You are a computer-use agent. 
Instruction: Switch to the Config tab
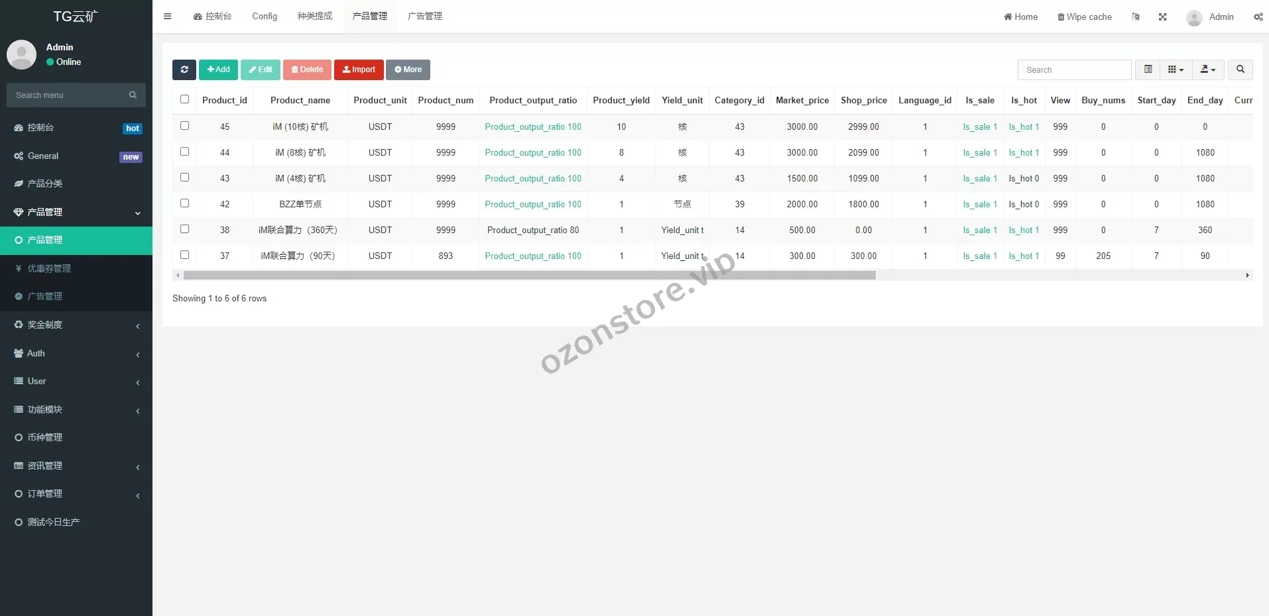click(265, 17)
